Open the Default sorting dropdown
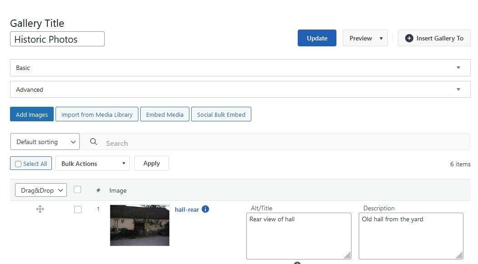478x264 pixels. pyautogui.click(x=45, y=142)
